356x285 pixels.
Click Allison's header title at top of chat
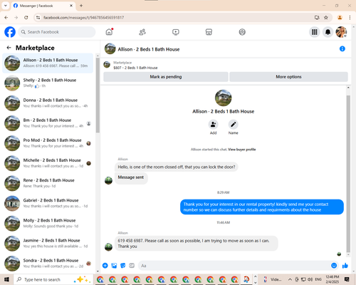point(149,49)
